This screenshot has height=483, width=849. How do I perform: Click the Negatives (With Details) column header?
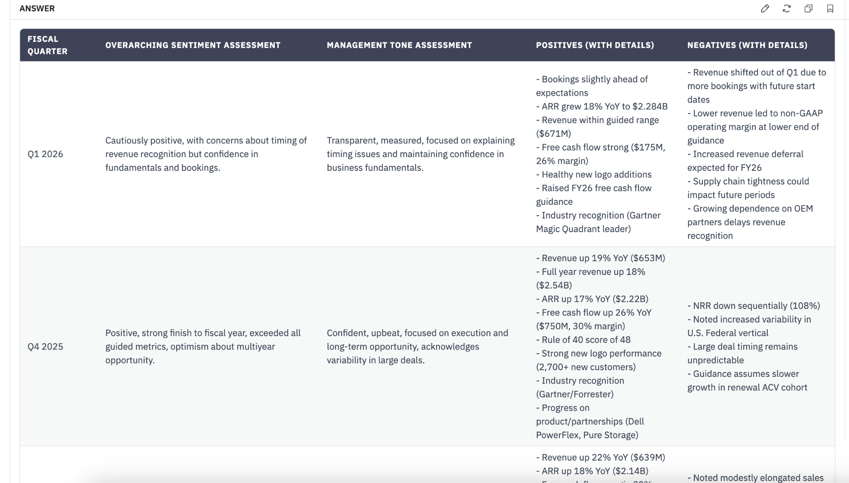(747, 45)
